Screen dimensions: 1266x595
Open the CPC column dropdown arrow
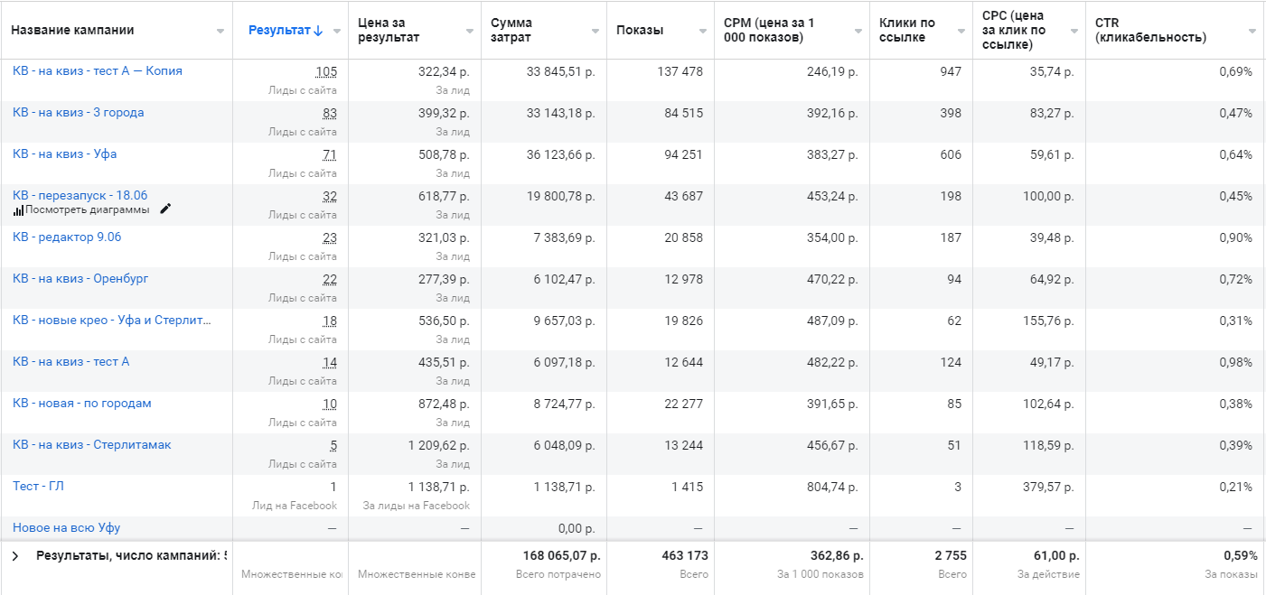(1074, 32)
